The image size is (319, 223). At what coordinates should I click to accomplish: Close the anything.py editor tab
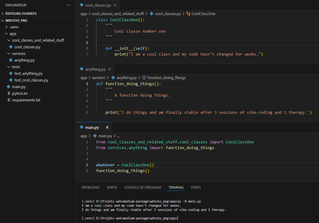tap(110, 69)
